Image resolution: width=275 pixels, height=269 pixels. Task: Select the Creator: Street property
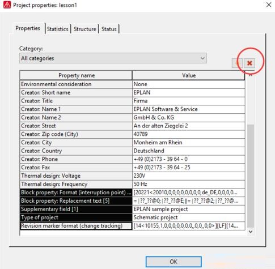click(x=76, y=126)
